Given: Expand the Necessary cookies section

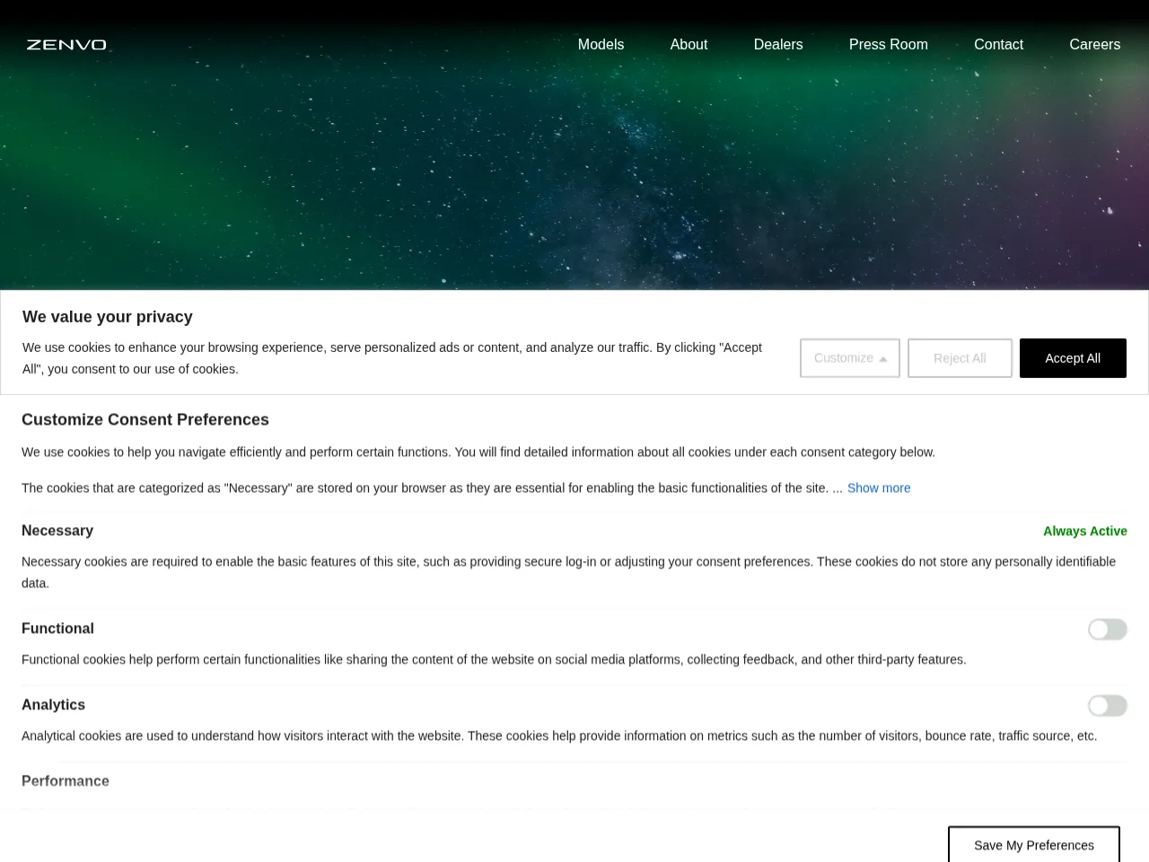Looking at the screenshot, I should [x=57, y=531].
